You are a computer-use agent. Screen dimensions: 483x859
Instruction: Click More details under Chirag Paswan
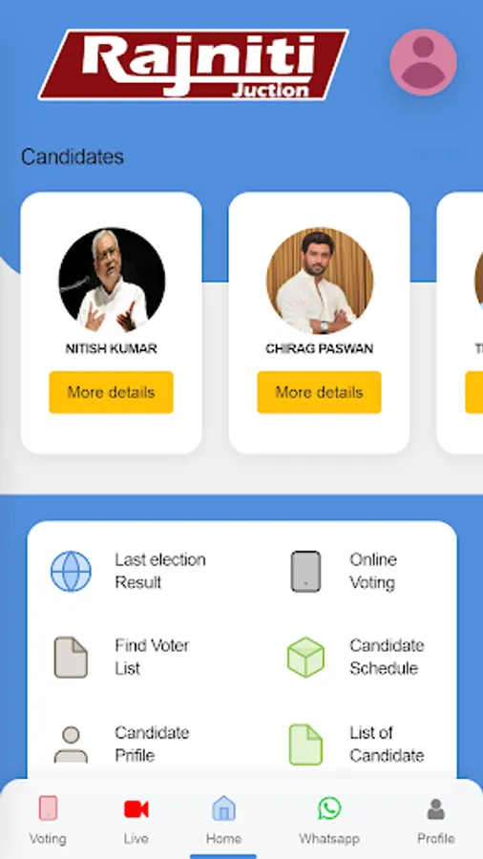319,392
